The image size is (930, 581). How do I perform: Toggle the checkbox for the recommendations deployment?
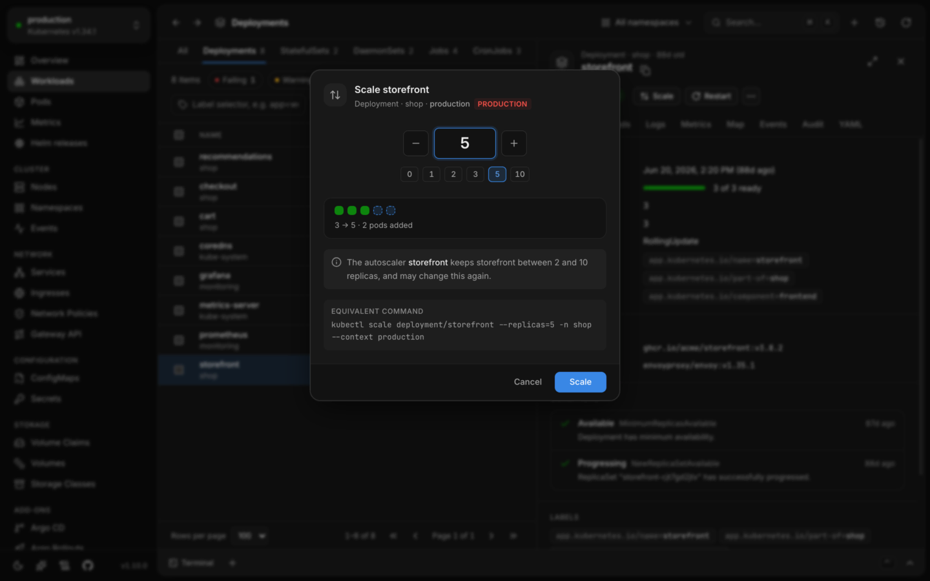(x=179, y=162)
